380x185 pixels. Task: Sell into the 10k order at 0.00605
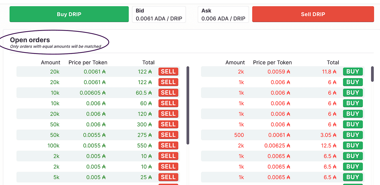pyautogui.click(x=168, y=93)
